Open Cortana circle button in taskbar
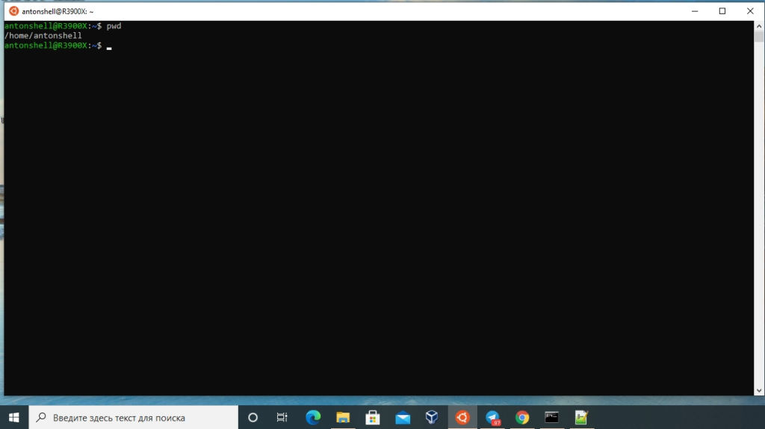765x429 pixels. tap(253, 418)
